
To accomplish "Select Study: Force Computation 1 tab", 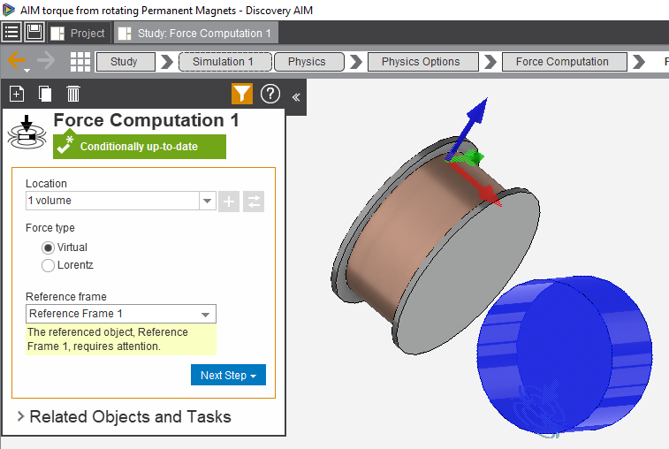I will pos(196,33).
